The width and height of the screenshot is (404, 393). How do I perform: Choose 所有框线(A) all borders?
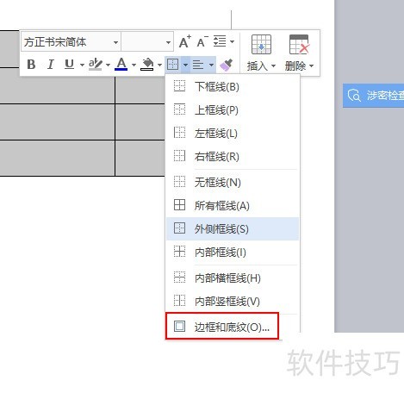233,205
